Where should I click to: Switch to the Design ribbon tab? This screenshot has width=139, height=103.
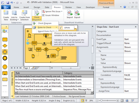point(37,7)
